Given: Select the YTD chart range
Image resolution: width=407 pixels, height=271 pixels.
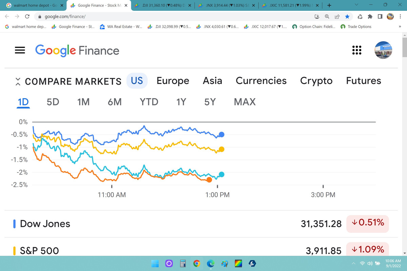Looking at the screenshot, I should pos(149,102).
